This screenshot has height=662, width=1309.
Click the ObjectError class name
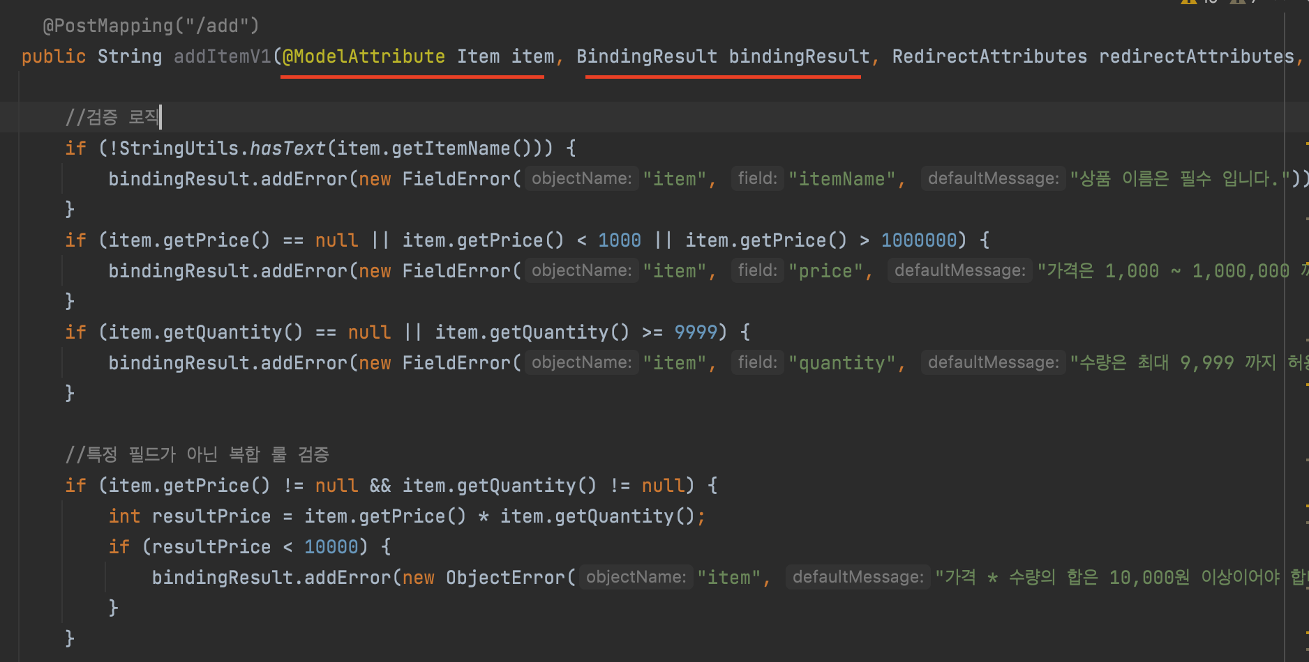[x=505, y=578]
